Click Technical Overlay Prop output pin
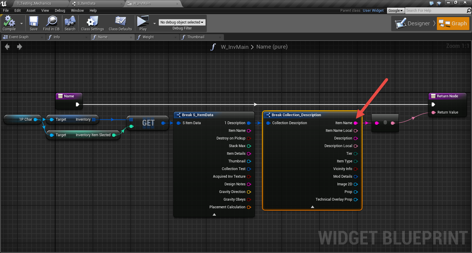Image resolution: width=472 pixels, height=253 pixels. tap(356, 199)
